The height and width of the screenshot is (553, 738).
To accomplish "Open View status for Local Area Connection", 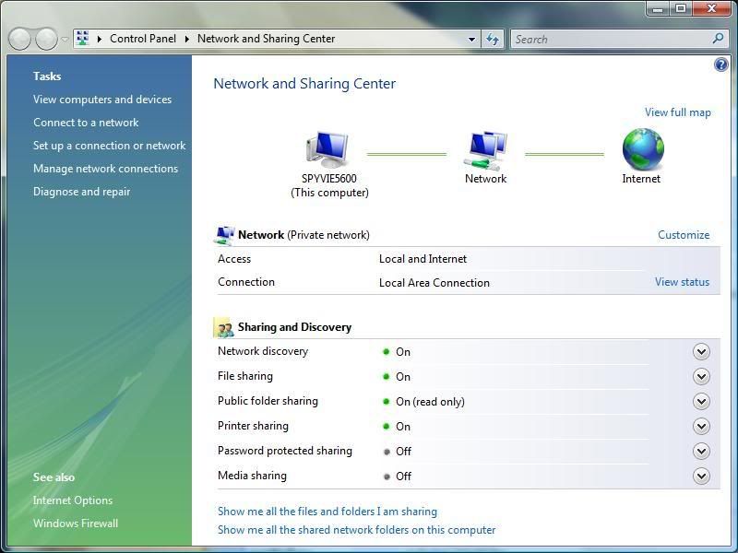I will point(682,282).
